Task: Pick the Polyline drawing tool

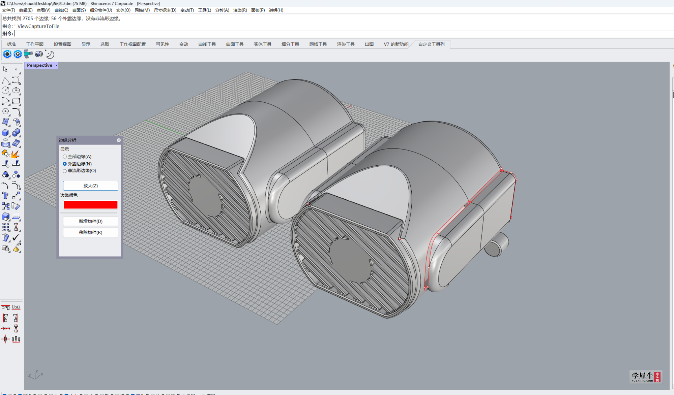Action: coord(5,80)
